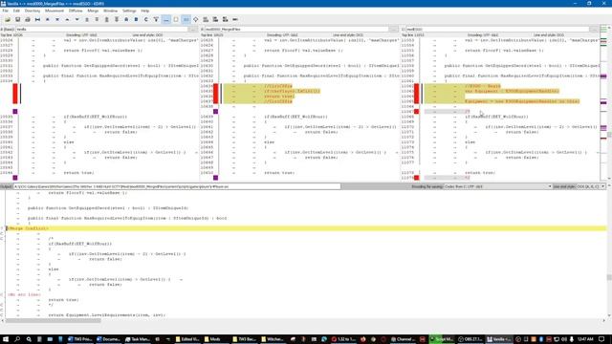Jump to the last delta
The height and width of the screenshot is (344, 612).
pyautogui.click(x=57, y=19)
